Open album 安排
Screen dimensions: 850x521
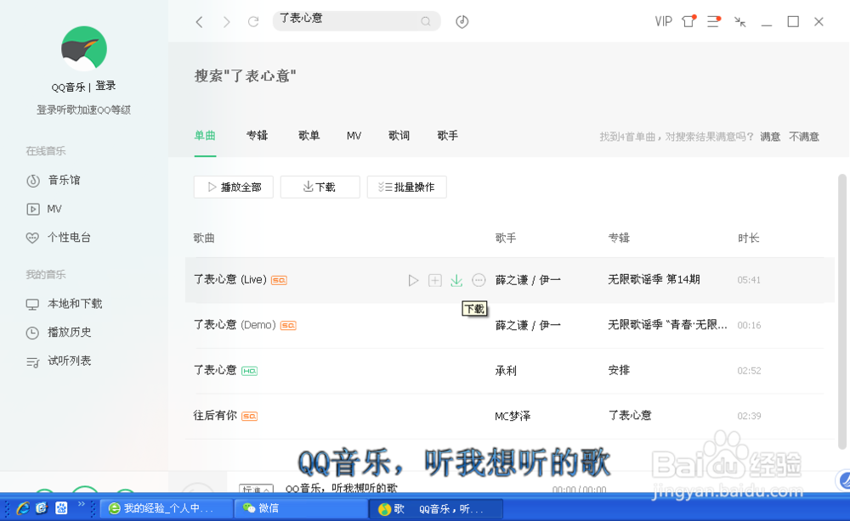point(619,371)
